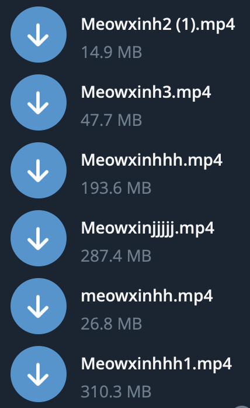Download Meowxinhhh1.mp4 using its arrow icon
The width and height of the screenshot is (250, 408).
point(39,374)
